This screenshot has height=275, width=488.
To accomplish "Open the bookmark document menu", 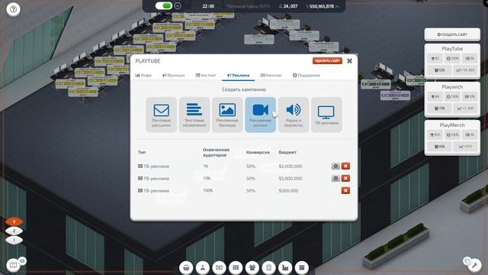I will tap(268, 267).
